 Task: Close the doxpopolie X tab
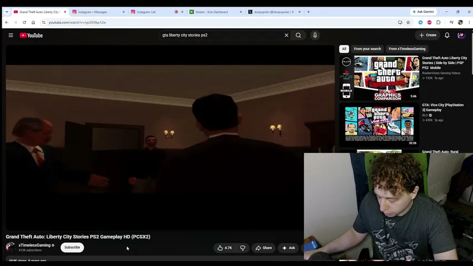click(299, 12)
